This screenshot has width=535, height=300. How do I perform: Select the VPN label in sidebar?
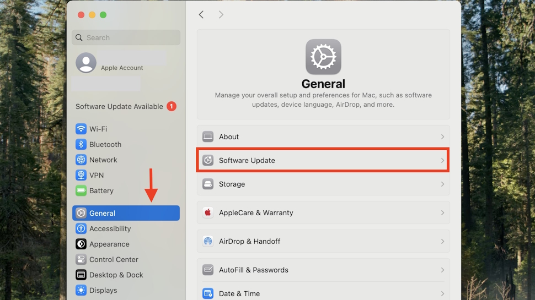tap(97, 176)
